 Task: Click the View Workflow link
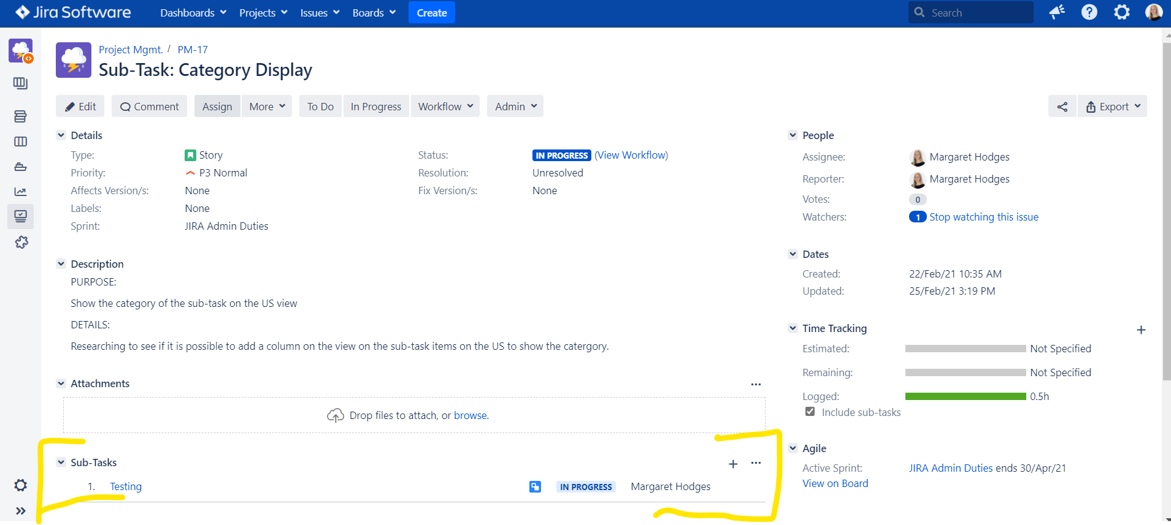point(631,155)
